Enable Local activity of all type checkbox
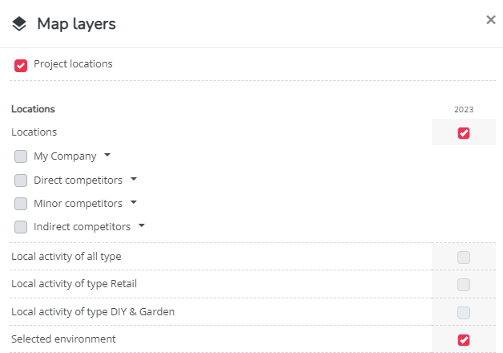Image resolution: width=503 pixels, height=353 pixels. (x=464, y=258)
